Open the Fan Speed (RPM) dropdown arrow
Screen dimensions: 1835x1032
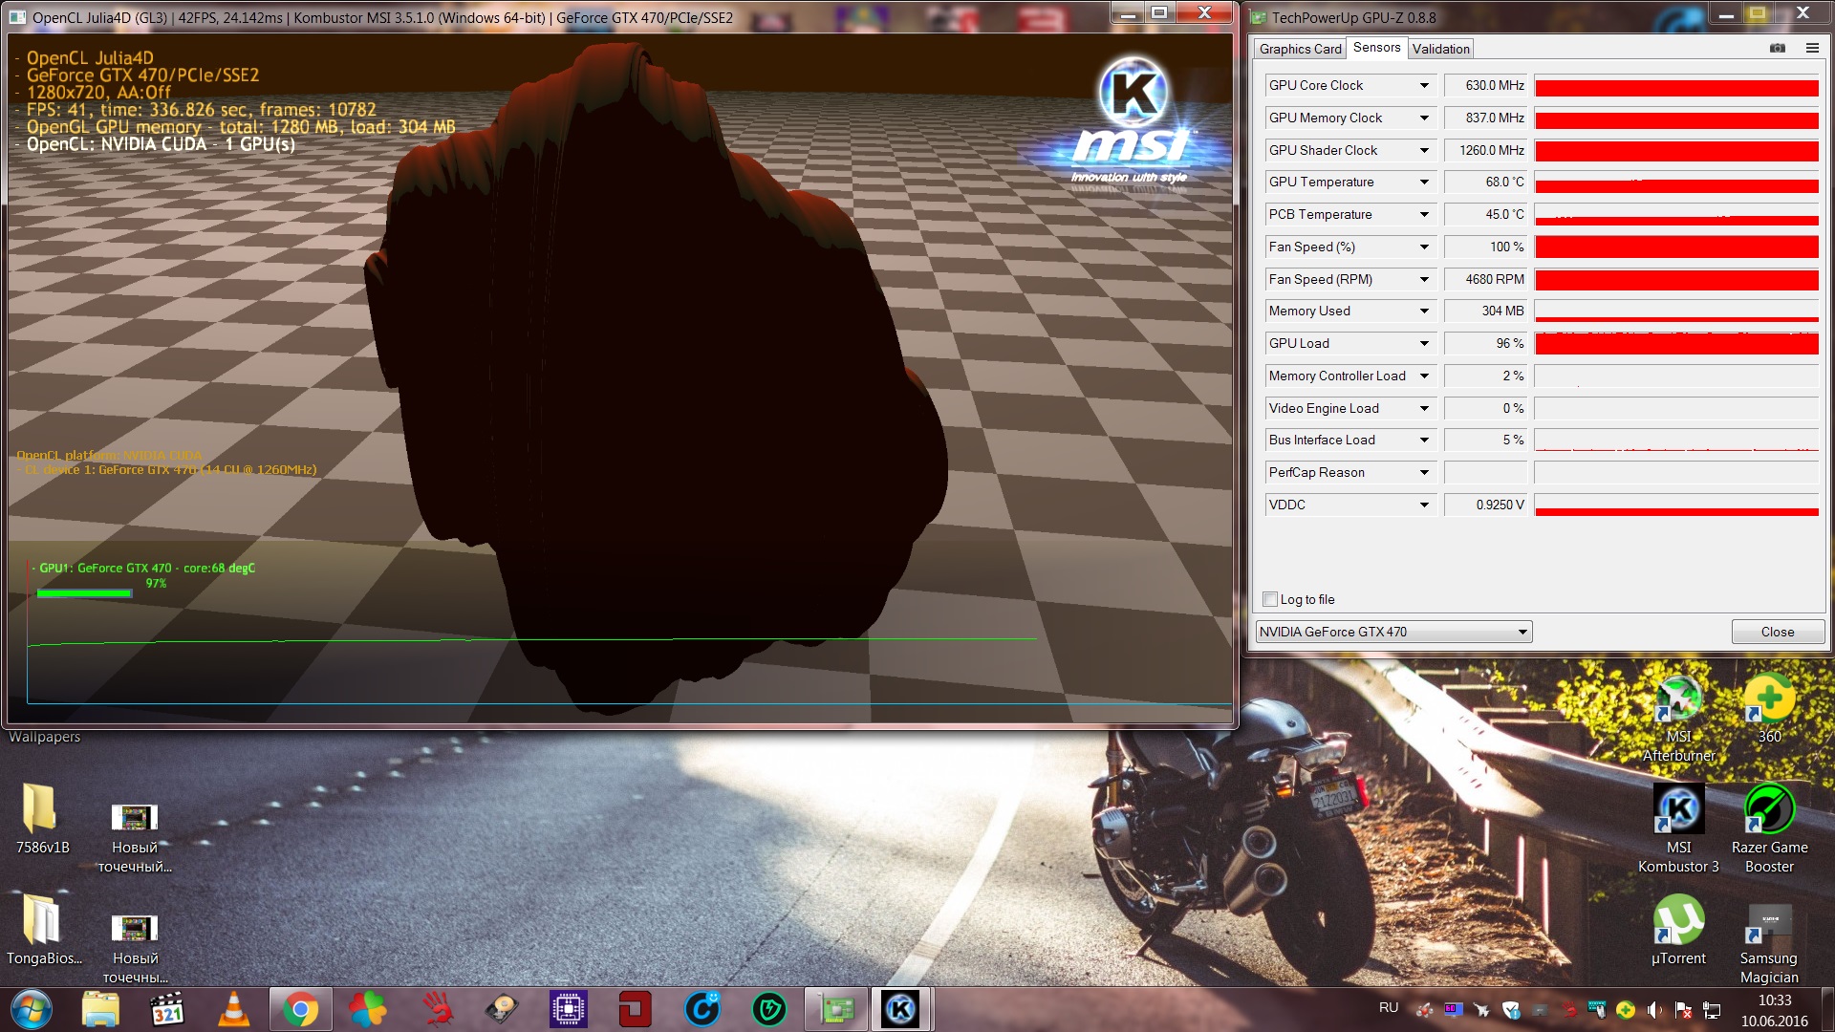tap(1423, 279)
